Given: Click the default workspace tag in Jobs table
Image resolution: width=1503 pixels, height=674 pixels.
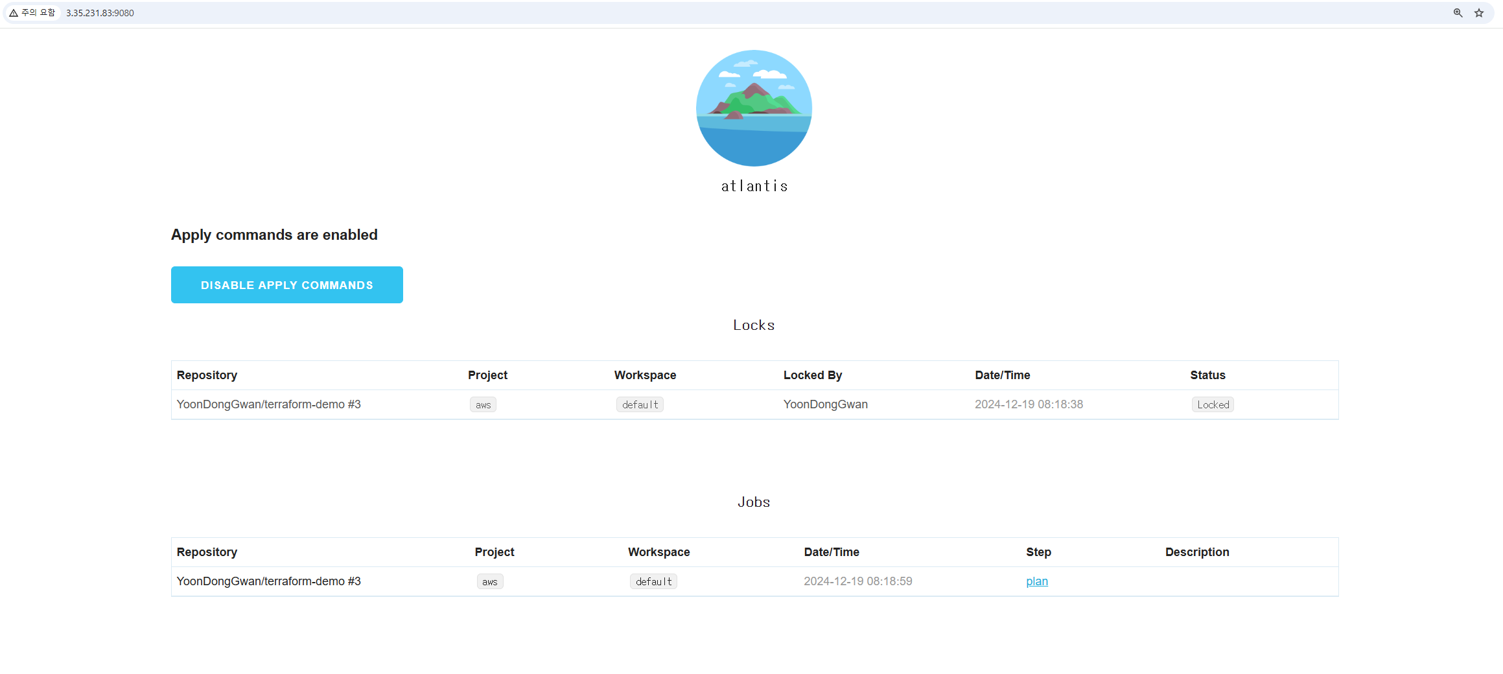Looking at the screenshot, I should coord(653,581).
